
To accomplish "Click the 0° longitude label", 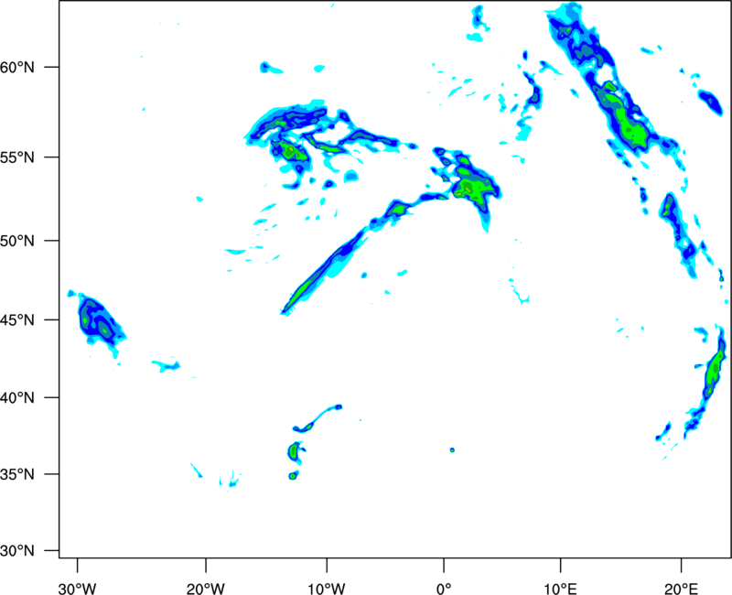I will 444,589.
